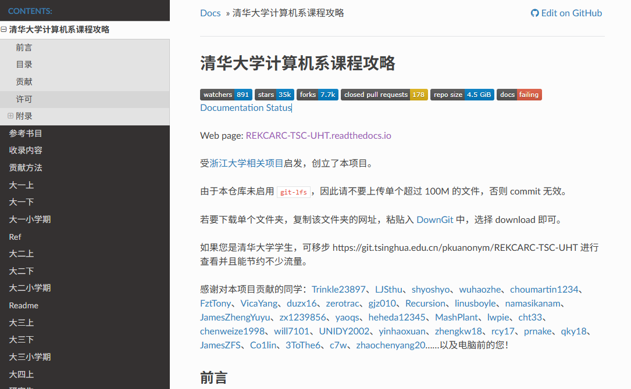Collapse the 清华大学计算机系课程攻略 sidebar section

point(3,30)
